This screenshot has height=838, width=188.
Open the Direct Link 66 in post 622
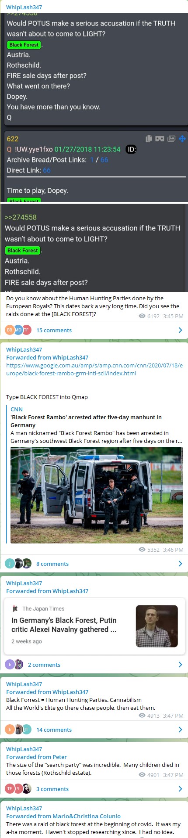[x=47, y=170]
